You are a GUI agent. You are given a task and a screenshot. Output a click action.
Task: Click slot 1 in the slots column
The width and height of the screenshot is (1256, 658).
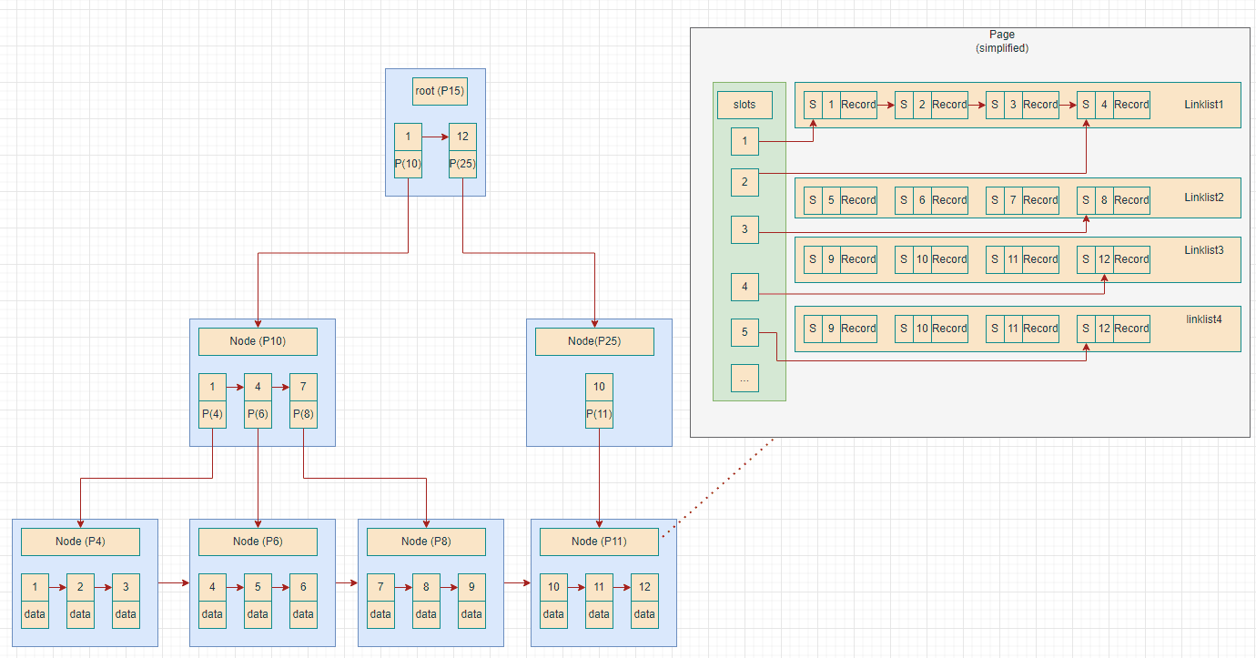point(744,141)
